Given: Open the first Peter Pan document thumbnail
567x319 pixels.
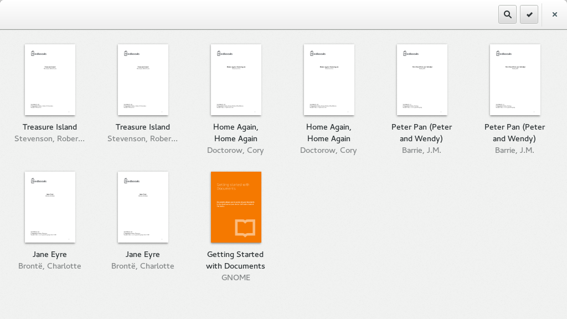Looking at the screenshot, I should (x=422, y=80).
